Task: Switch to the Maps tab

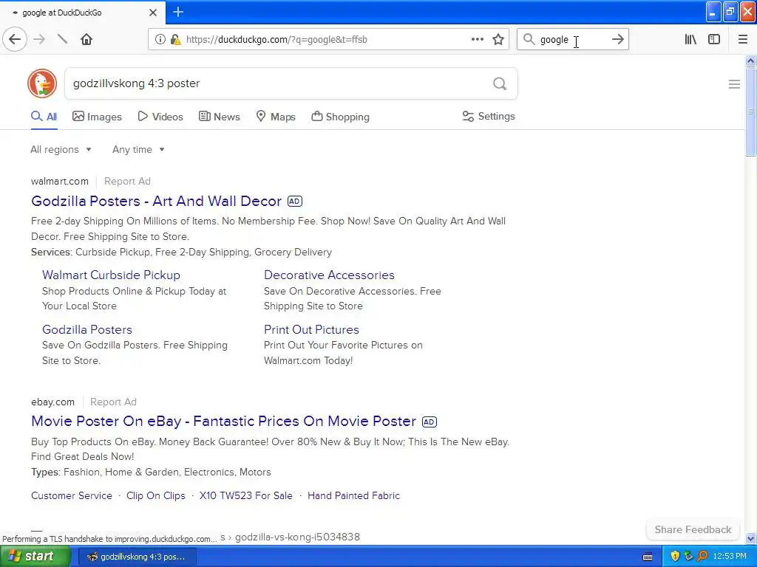Action: point(276,117)
